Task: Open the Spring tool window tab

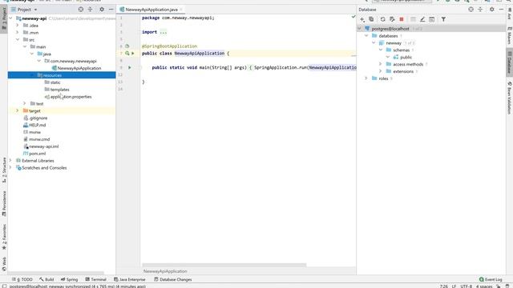Action: click(x=69, y=279)
